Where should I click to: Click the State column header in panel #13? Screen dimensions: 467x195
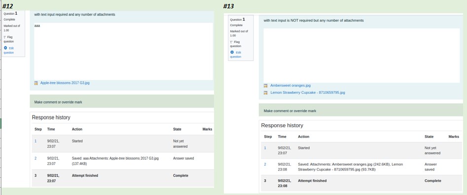429,137
